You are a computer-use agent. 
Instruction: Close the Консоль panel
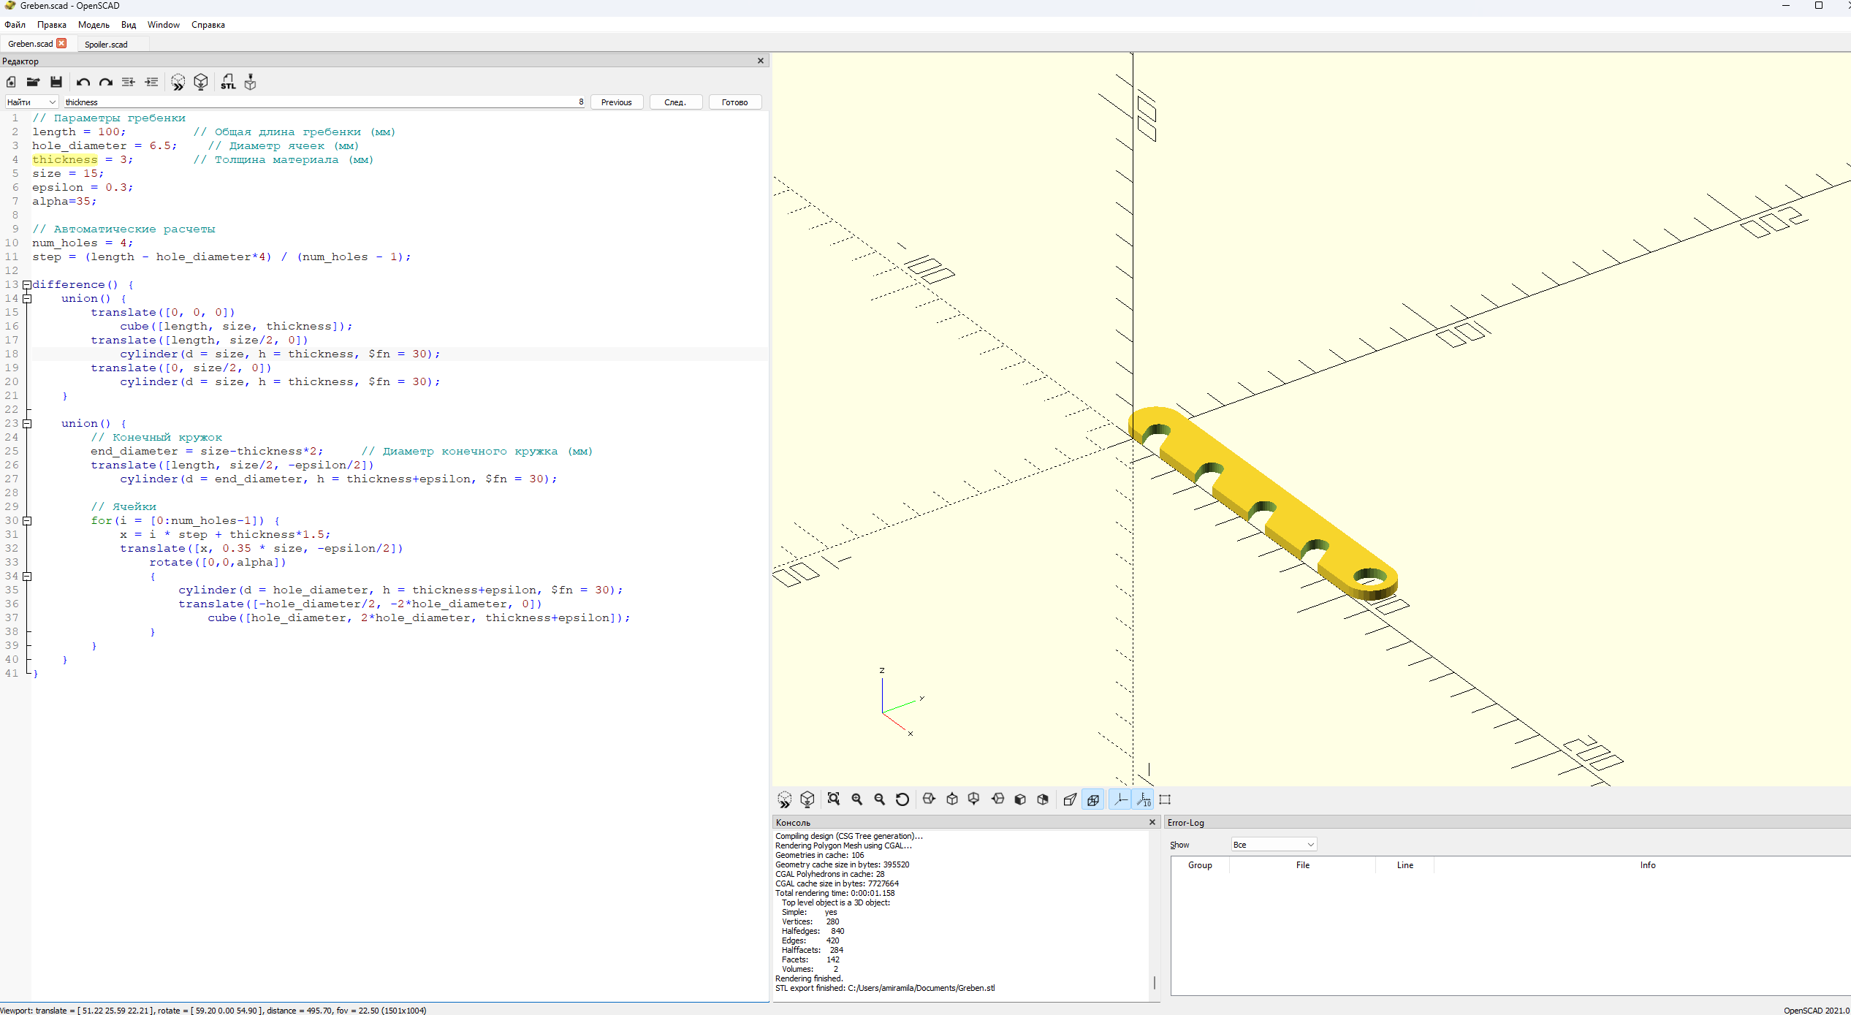[1152, 822]
